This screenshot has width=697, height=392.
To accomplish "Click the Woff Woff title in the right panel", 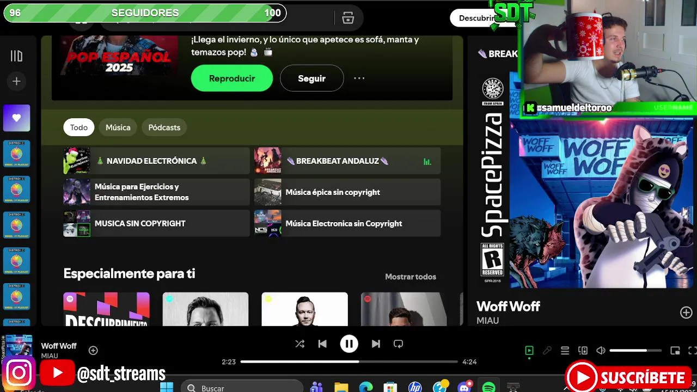I will 508,307.
